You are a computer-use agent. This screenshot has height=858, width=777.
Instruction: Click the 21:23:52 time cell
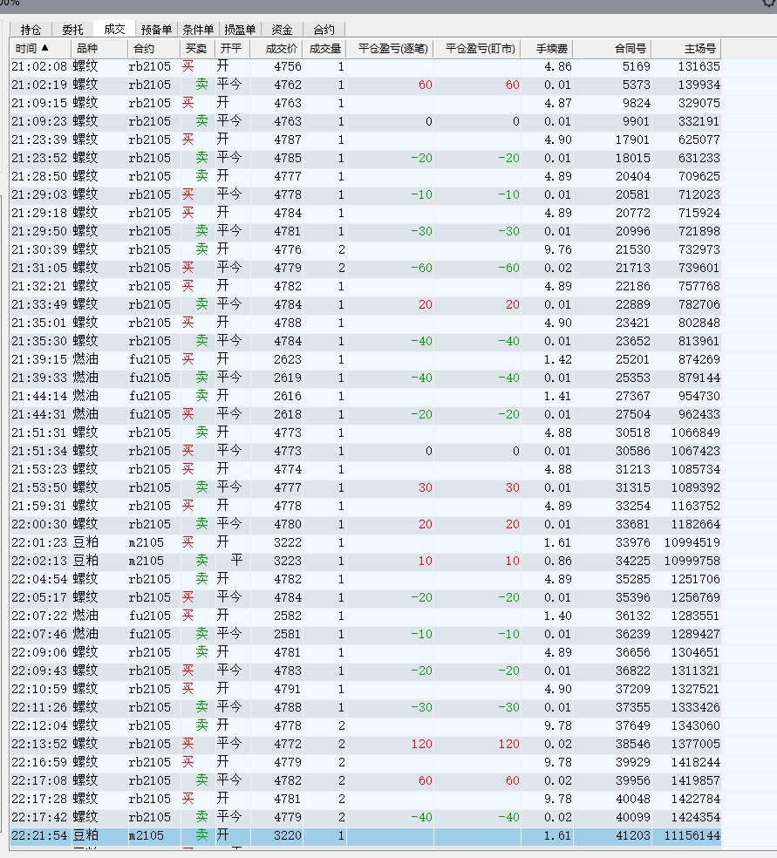pyautogui.click(x=39, y=158)
